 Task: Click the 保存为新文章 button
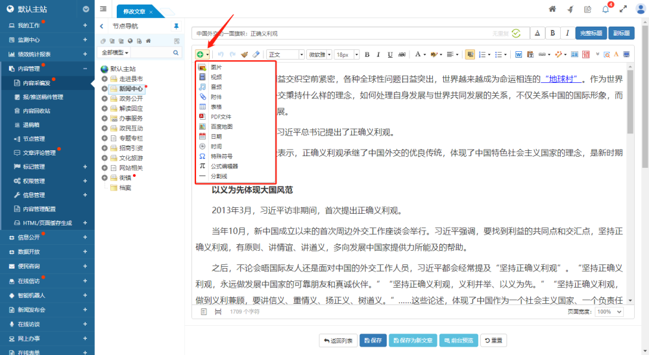413,340
